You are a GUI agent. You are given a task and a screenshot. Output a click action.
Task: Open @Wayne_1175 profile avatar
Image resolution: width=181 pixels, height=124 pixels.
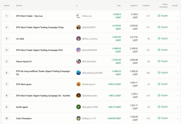point(79,118)
